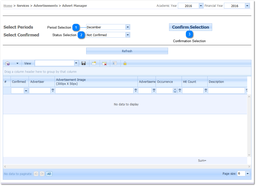
Task: Open the Period Selection dropdown showing December
Action: point(127,27)
